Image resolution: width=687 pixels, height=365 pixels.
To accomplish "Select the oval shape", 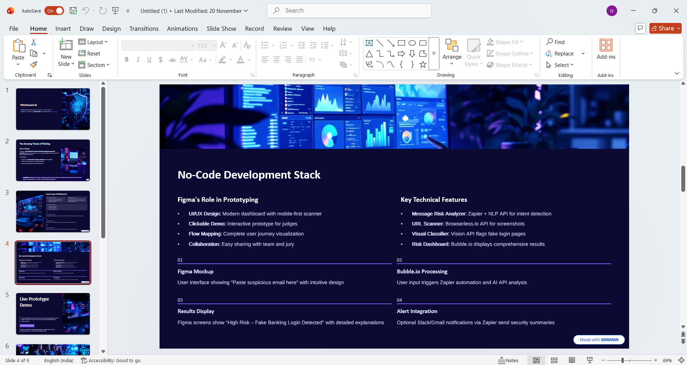I will [412, 43].
